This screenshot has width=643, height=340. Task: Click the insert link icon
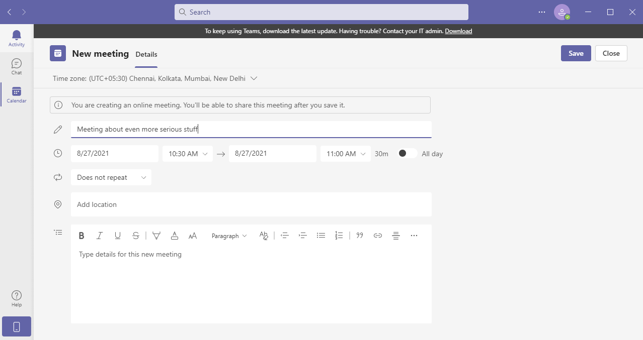point(378,236)
